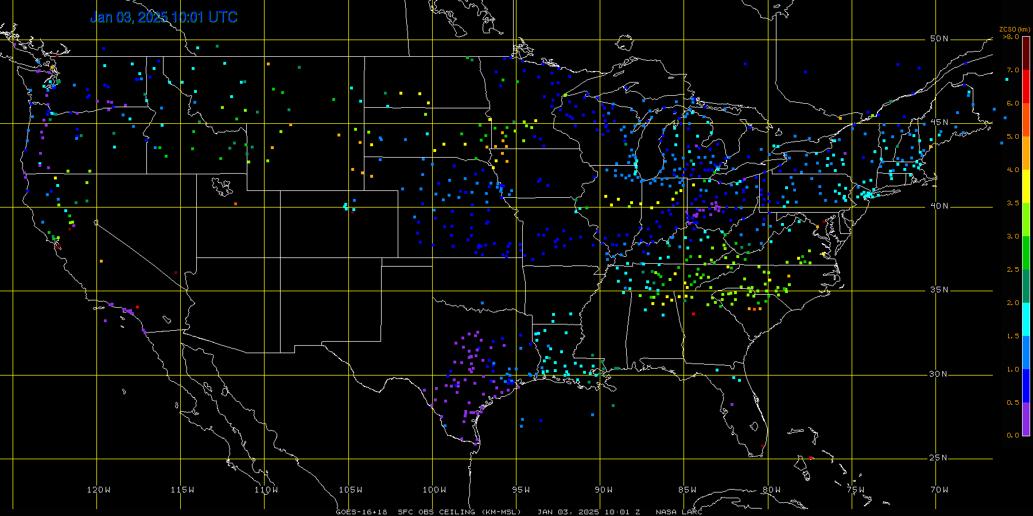Pick the dark red legend segment above 7.0
The width and height of the screenshot is (1033, 516).
click(1026, 53)
